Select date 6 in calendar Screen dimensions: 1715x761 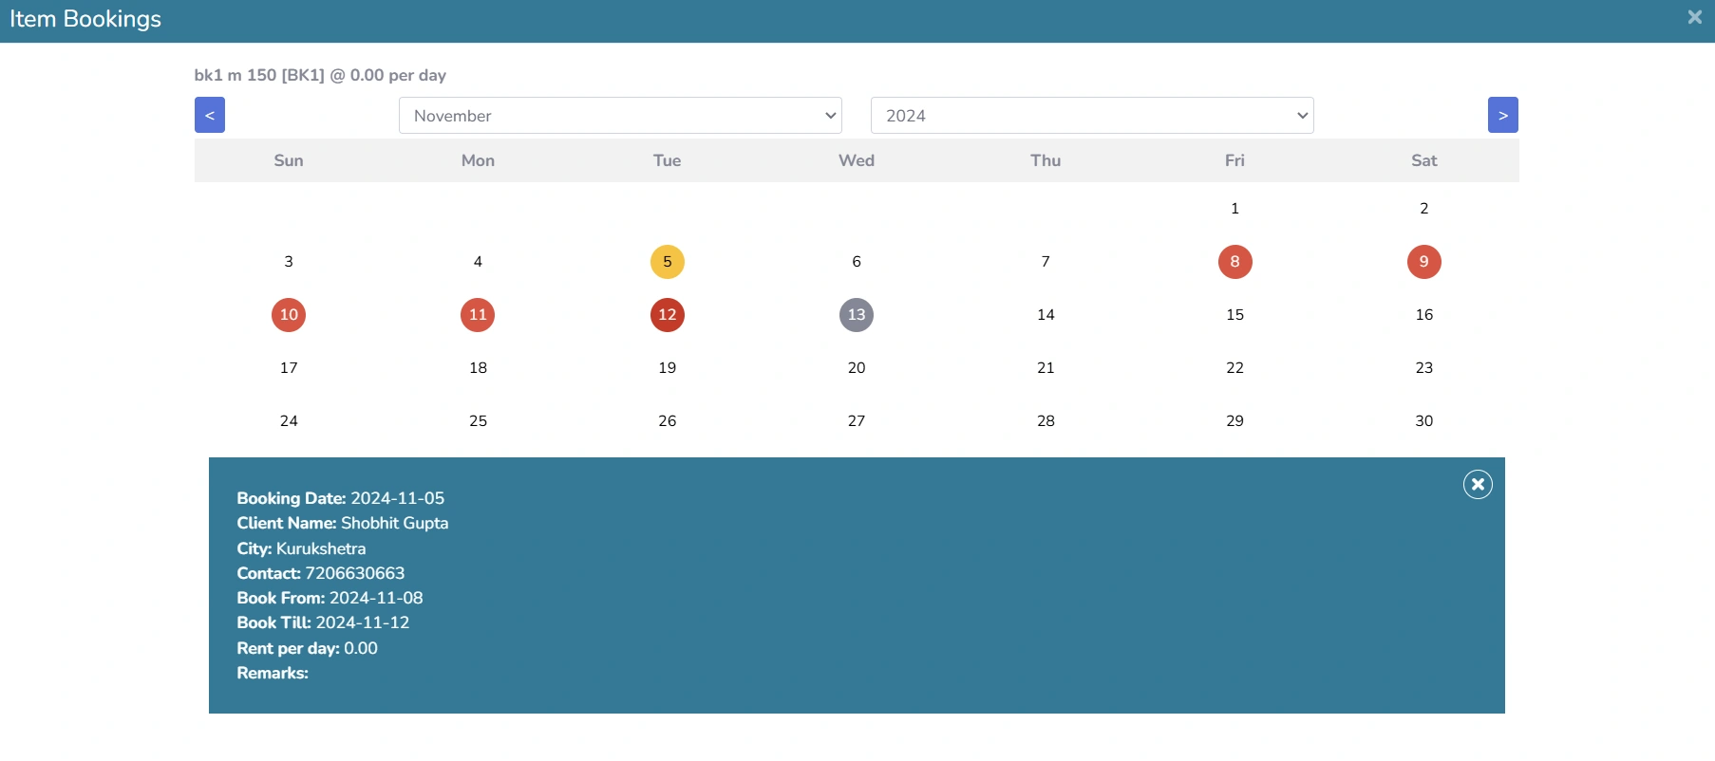[x=857, y=262]
